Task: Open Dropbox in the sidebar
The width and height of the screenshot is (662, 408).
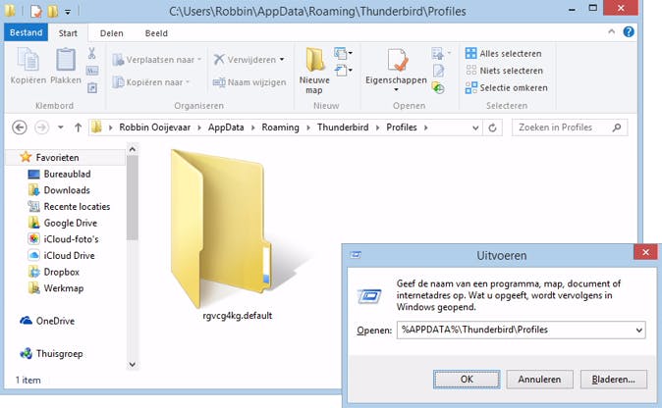Action: pos(61,273)
